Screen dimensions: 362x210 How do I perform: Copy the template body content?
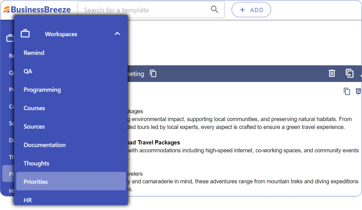click(x=347, y=91)
